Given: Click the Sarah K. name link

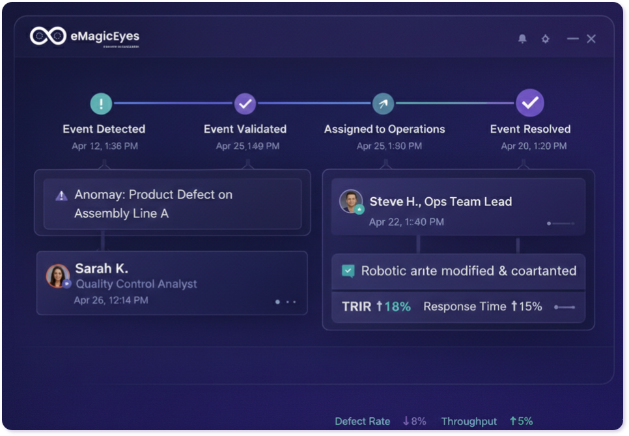Looking at the screenshot, I should 102,268.
